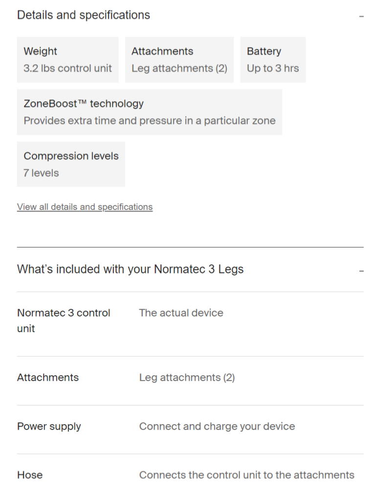Viewport: 372px width, 501px height.
Task: Collapse What's included section minus icon
Action: (x=361, y=271)
